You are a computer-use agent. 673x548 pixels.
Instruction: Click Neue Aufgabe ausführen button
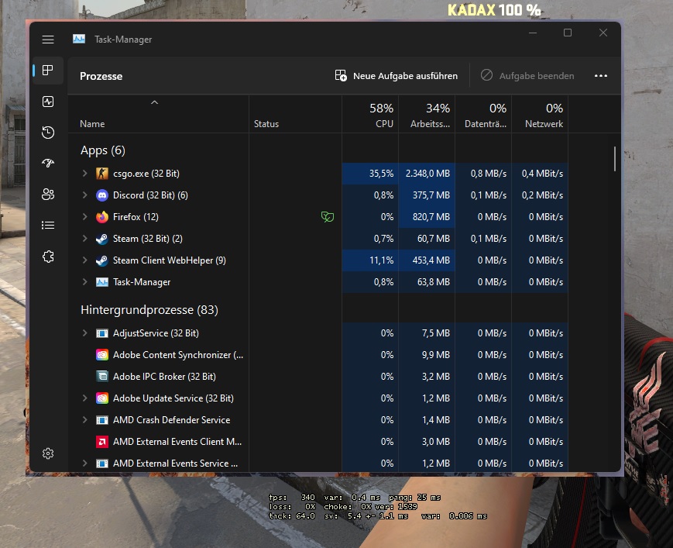pyautogui.click(x=397, y=76)
